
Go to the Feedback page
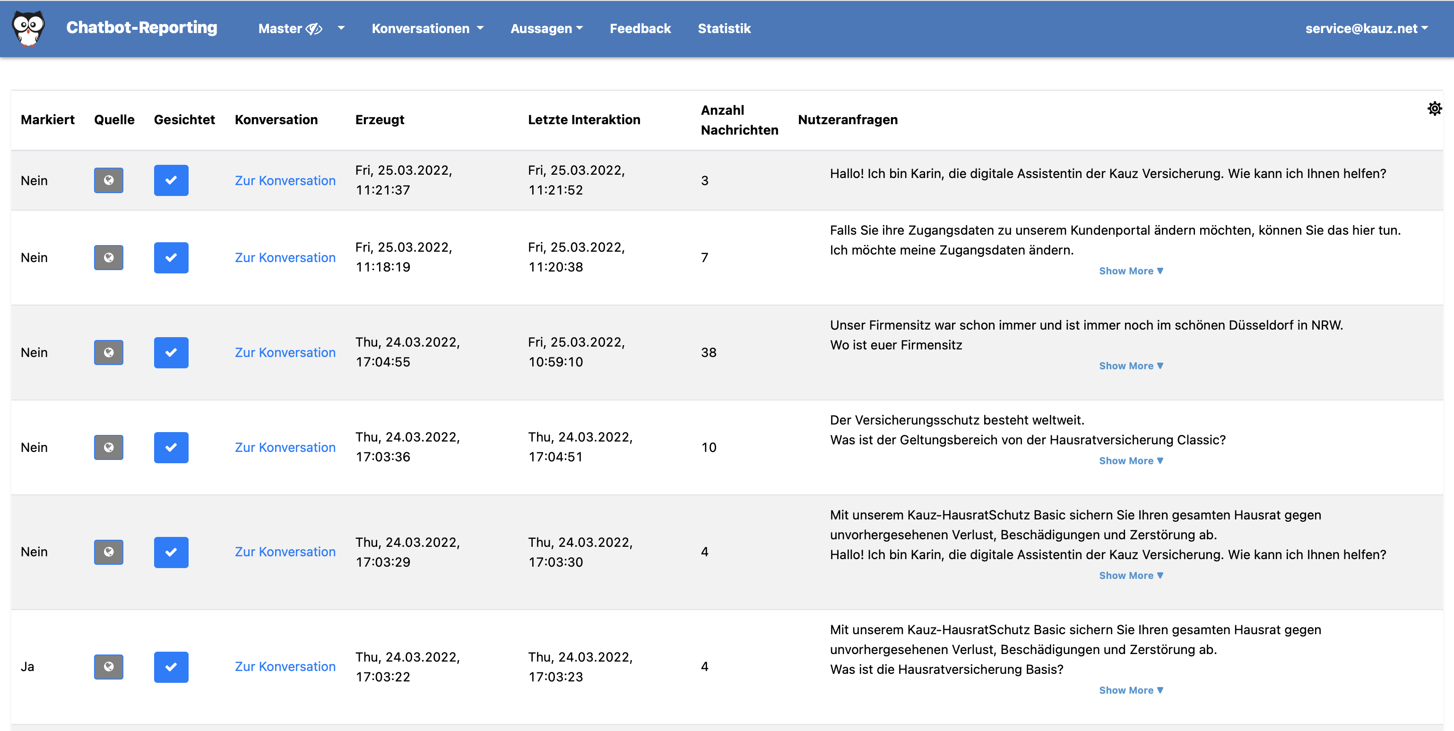click(640, 28)
